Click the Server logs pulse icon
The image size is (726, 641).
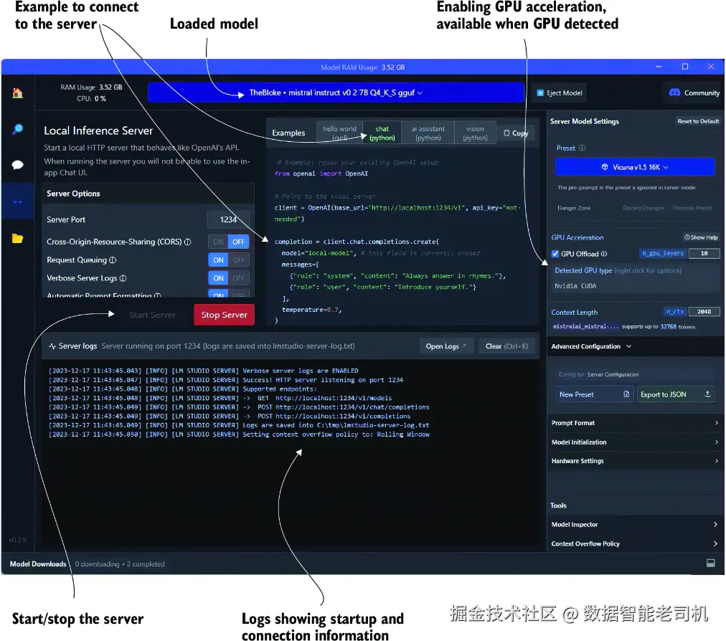52,346
